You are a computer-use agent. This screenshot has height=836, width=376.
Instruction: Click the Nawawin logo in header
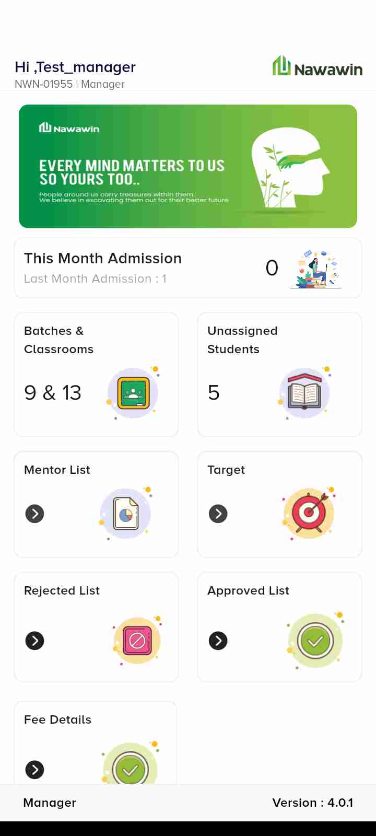click(x=318, y=68)
